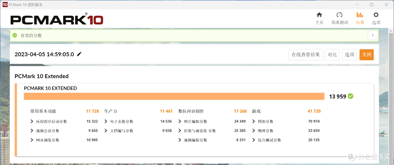Click the 9 038 writing score value
Screen dimensions: 394x165
pos(167,131)
